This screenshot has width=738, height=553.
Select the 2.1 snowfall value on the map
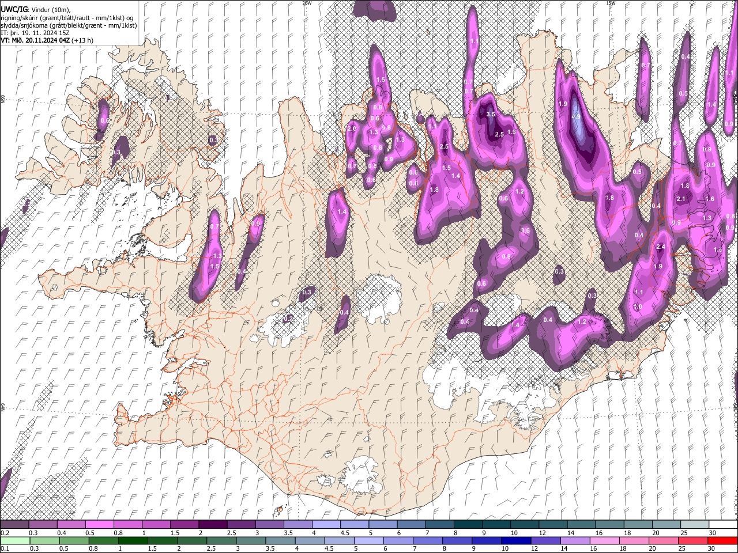681,199
